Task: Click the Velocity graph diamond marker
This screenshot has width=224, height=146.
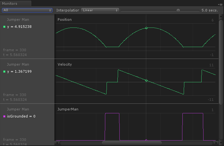Action: pos(146,80)
